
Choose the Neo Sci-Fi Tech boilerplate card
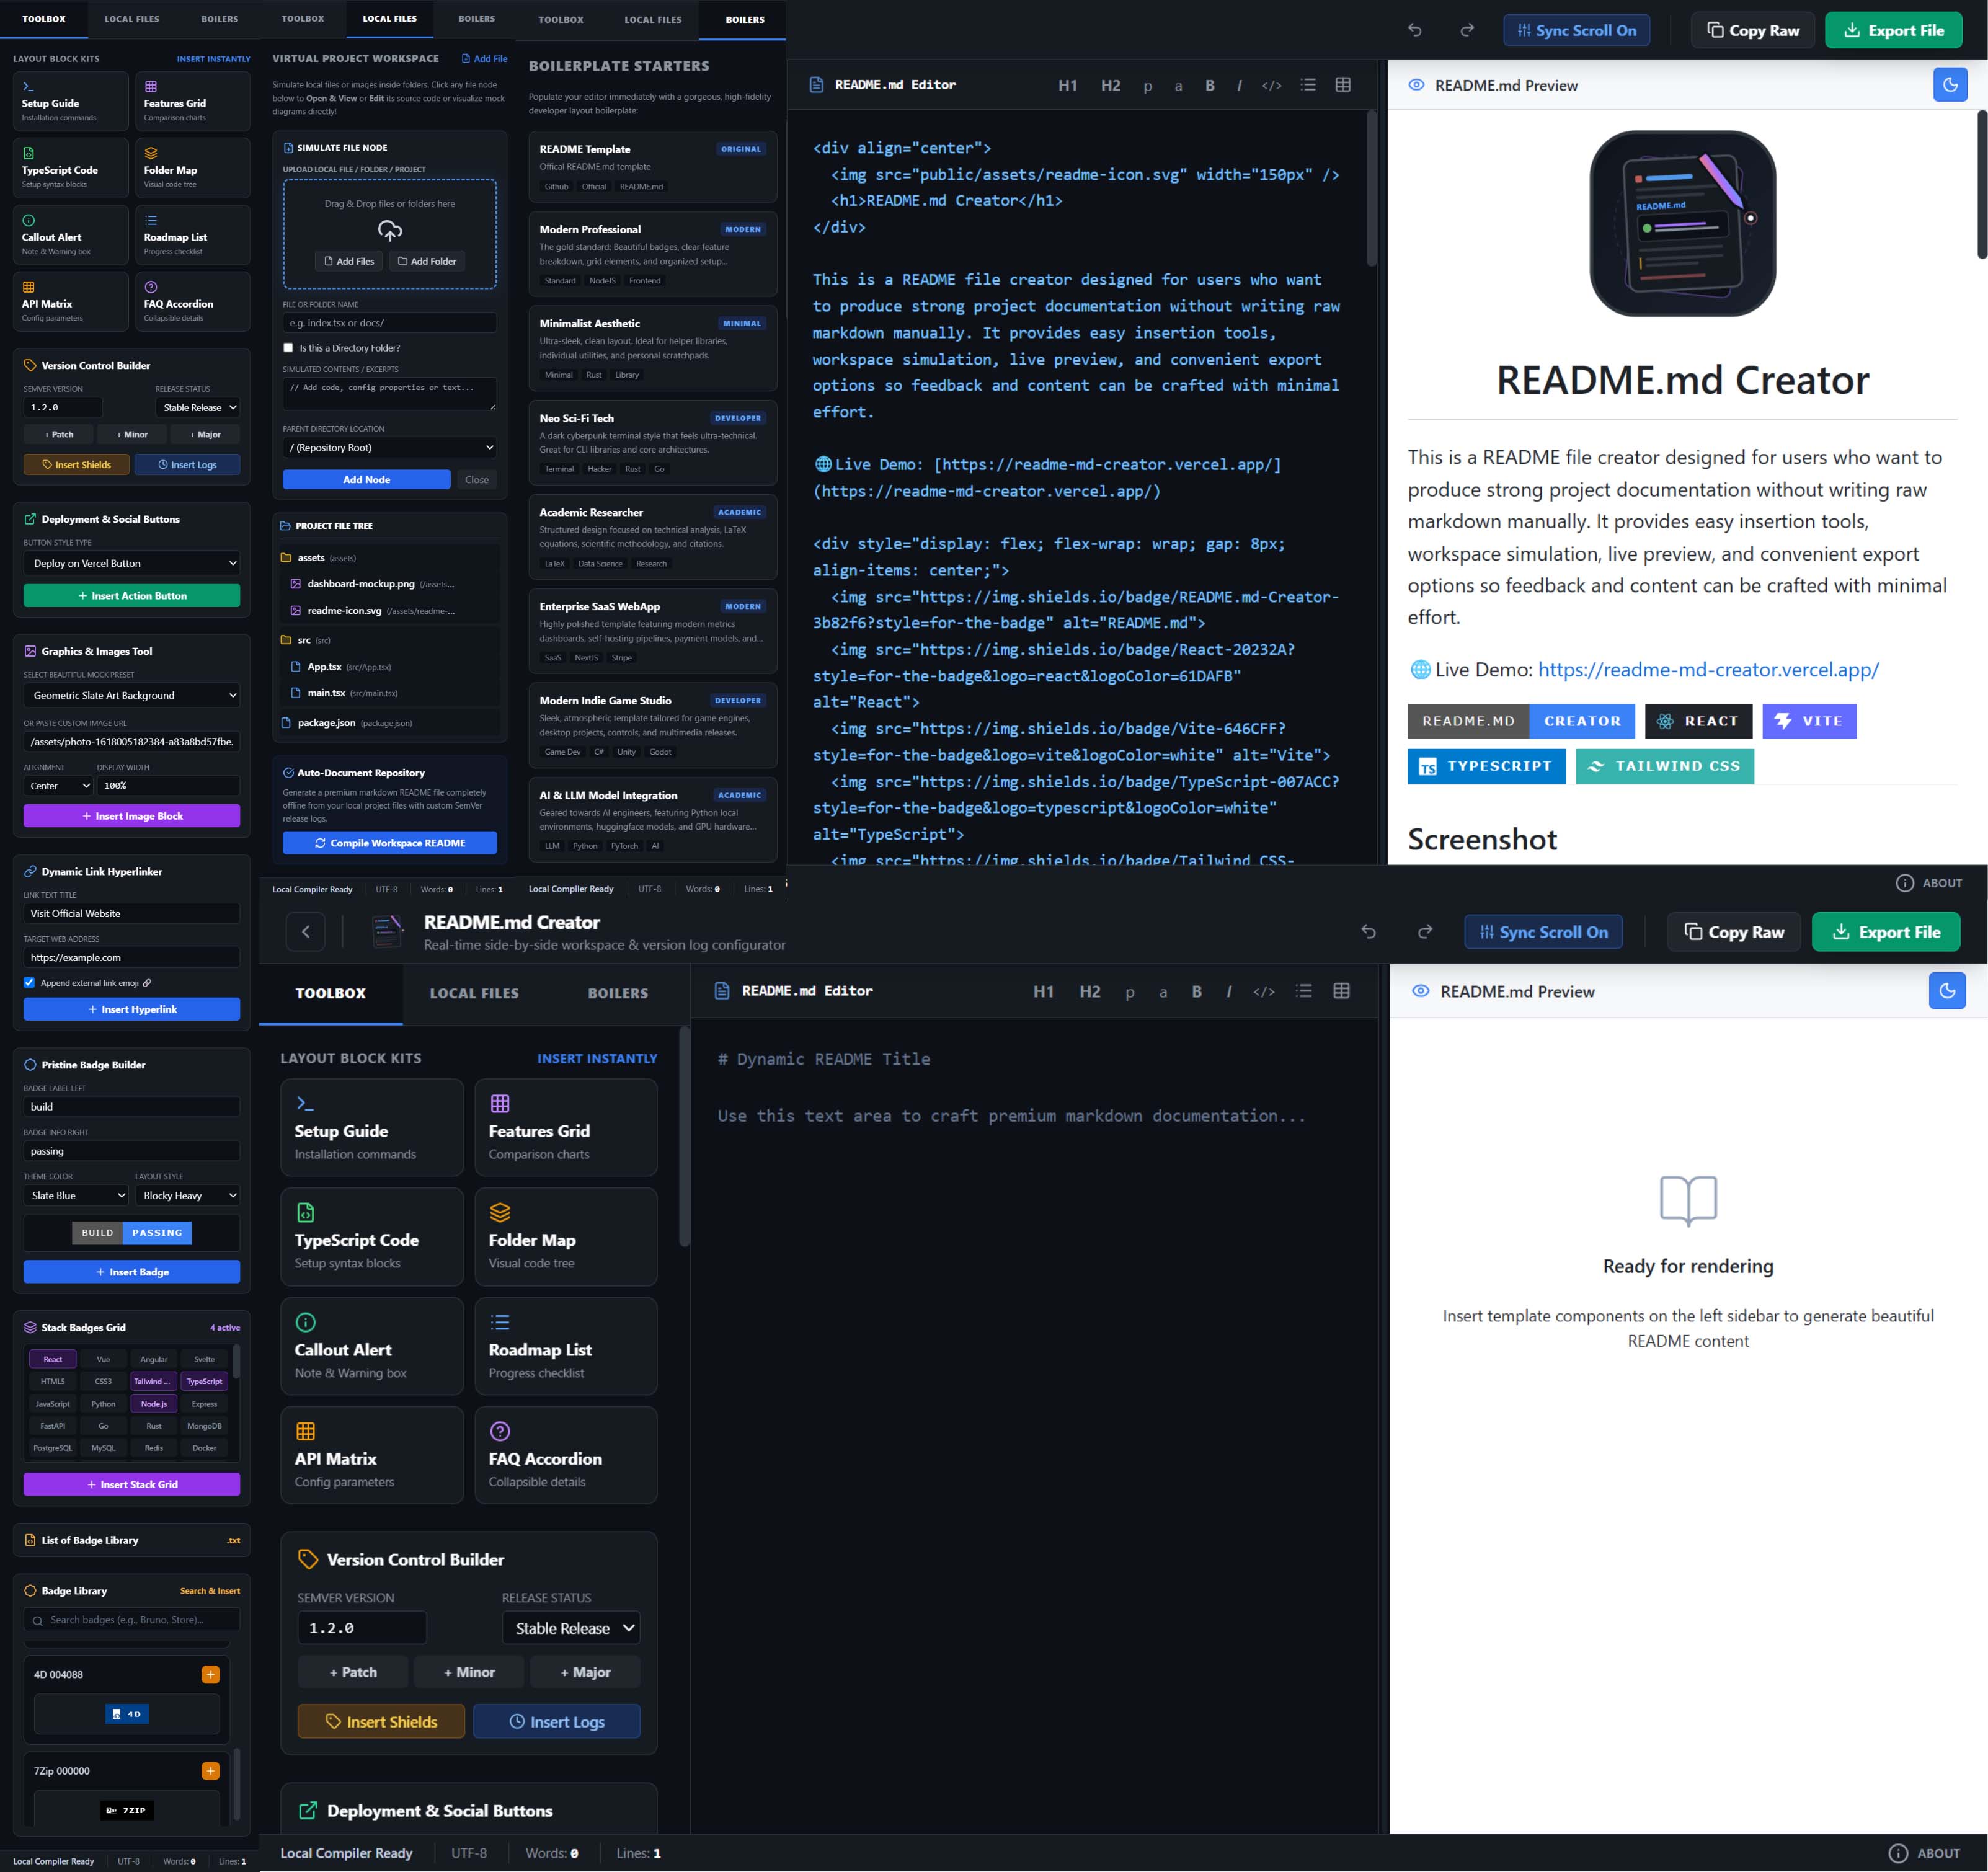(x=653, y=443)
